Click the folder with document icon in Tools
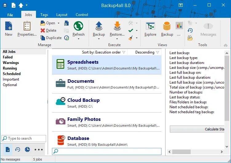The image size is (231, 163). tap(190, 38)
